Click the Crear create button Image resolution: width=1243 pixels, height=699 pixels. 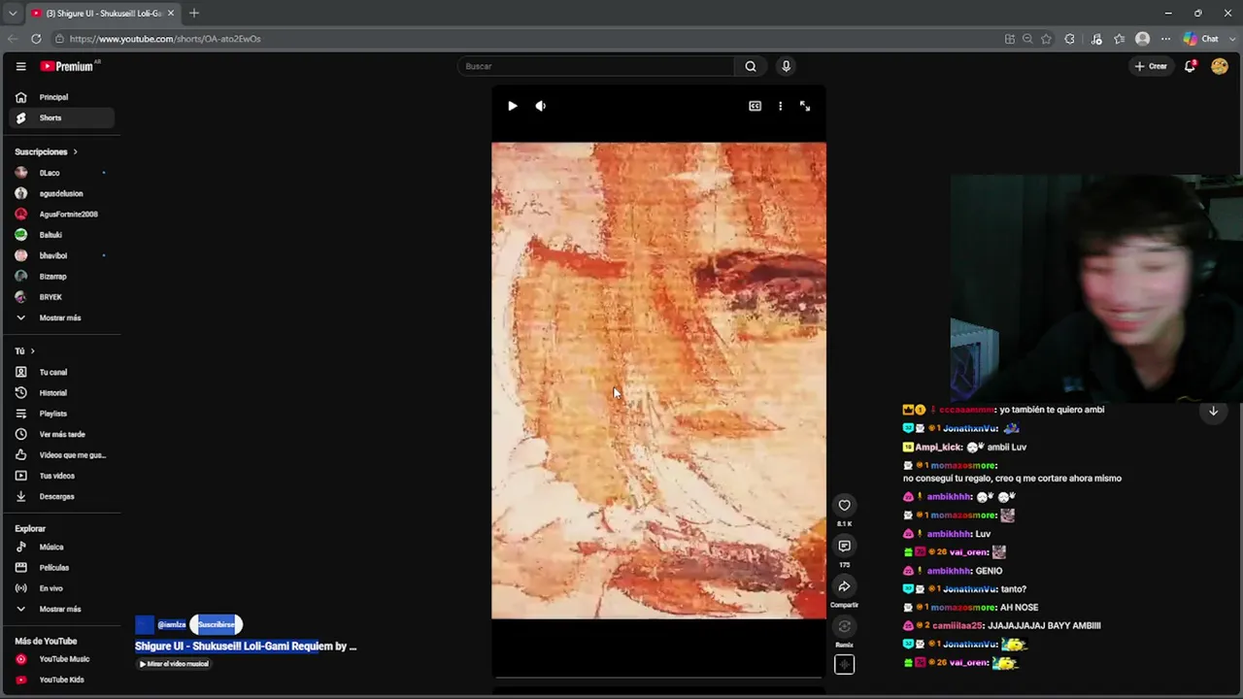coord(1152,66)
